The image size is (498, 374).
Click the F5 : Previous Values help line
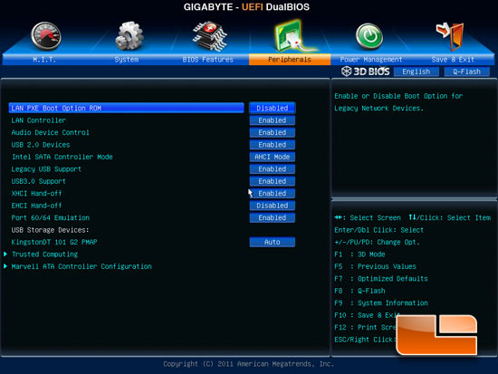click(x=376, y=266)
